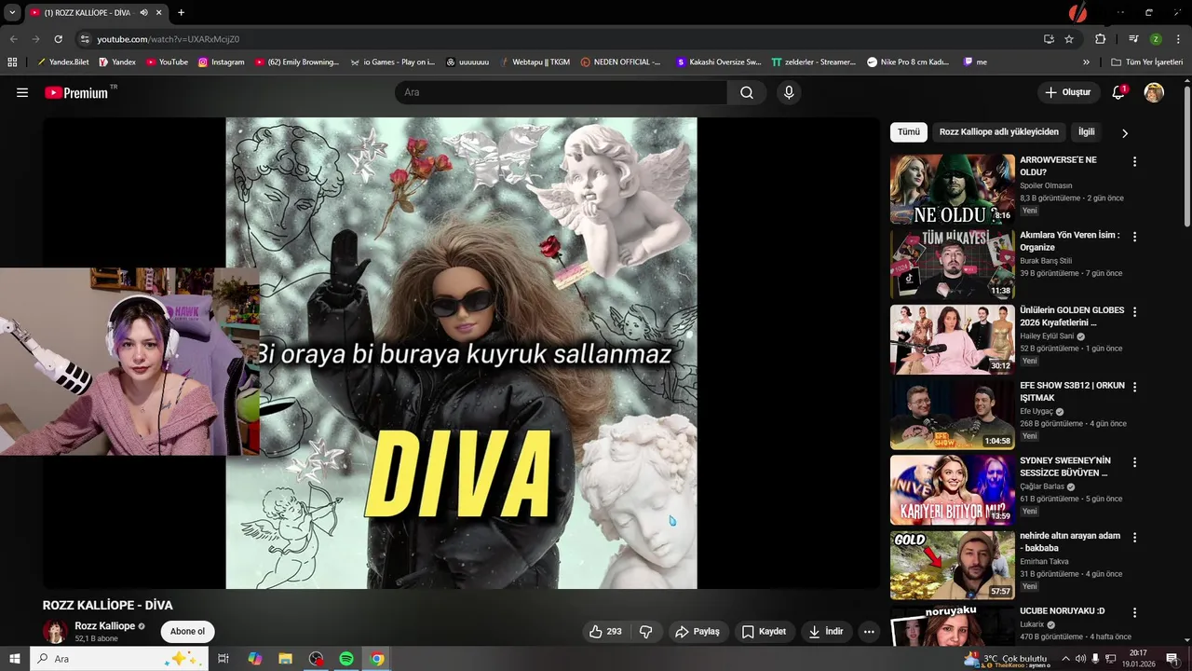Like the video with thumbs-up
1192x671 pixels.
(x=605, y=631)
